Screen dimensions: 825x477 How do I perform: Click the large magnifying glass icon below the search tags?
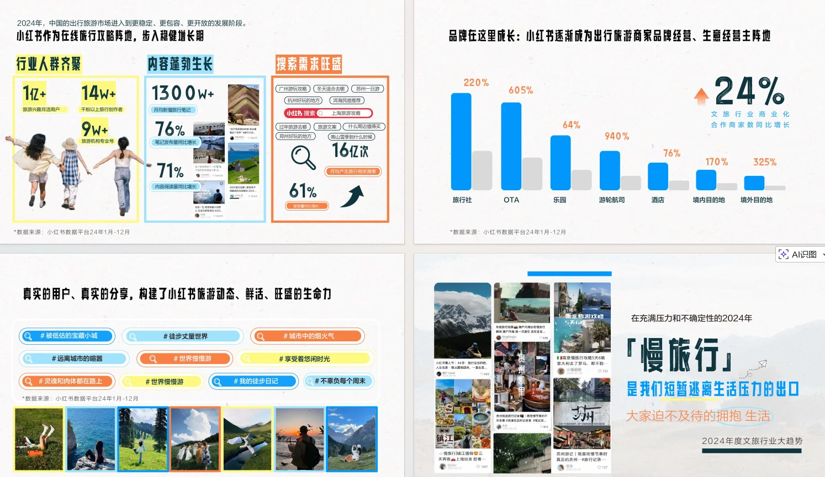point(302,157)
